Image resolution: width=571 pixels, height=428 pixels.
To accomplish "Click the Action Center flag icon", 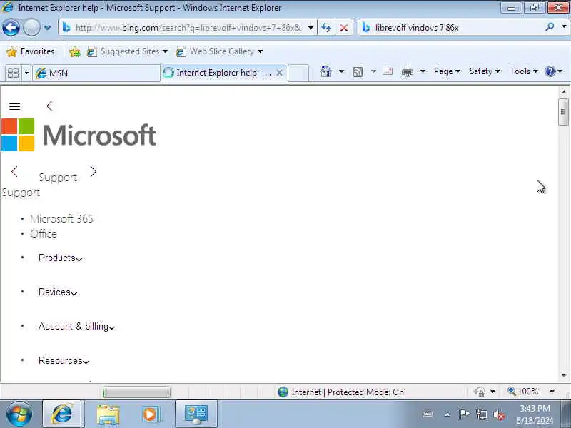I will [463, 414].
